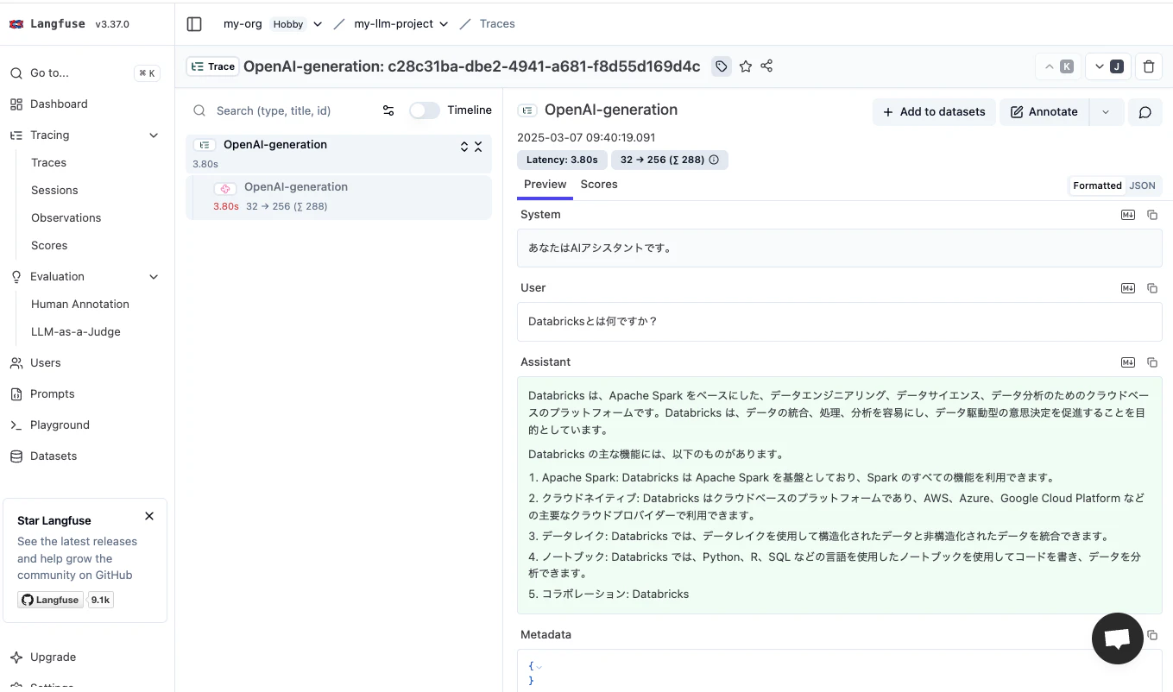This screenshot has height=692, width=1173.
Task: Expand all nodes in trace tree
Action: 464,147
